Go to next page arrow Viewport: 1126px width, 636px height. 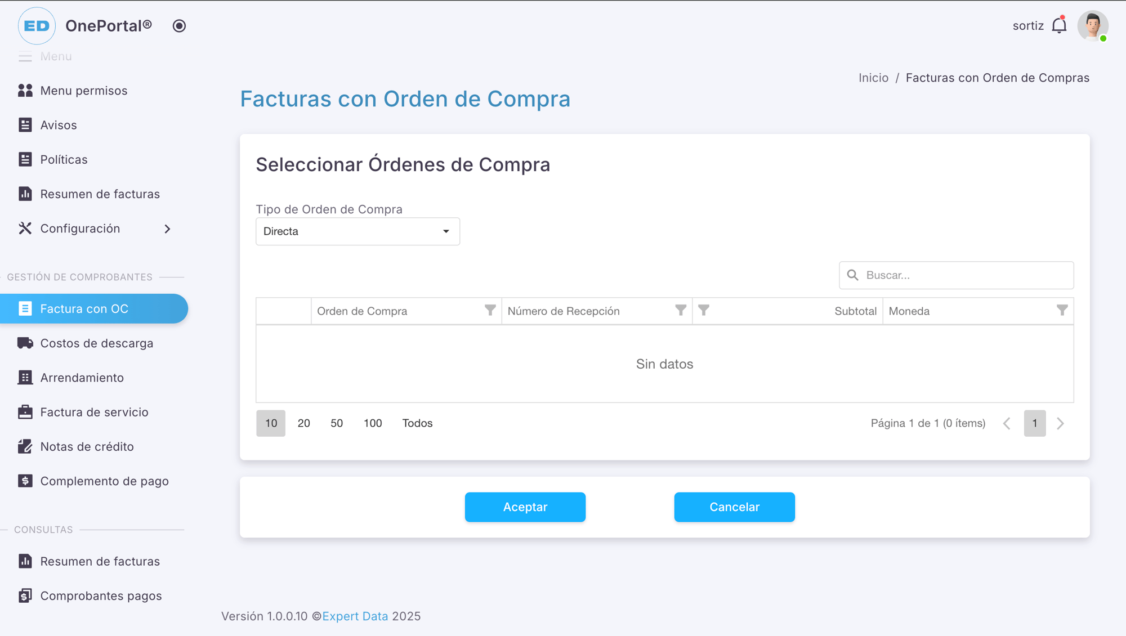(x=1061, y=423)
